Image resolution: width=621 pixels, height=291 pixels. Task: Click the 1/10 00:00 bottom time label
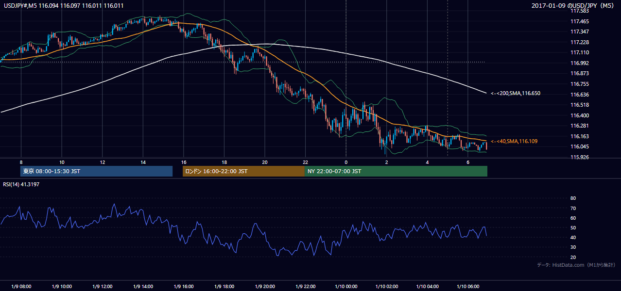click(x=346, y=287)
